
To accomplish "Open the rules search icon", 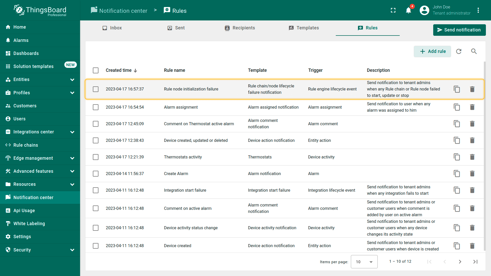I will pos(474,51).
